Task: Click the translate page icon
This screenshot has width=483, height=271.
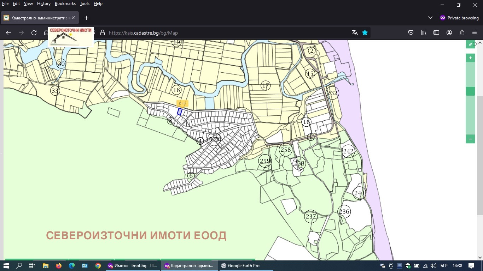Action: pyautogui.click(x=355, y=33)
